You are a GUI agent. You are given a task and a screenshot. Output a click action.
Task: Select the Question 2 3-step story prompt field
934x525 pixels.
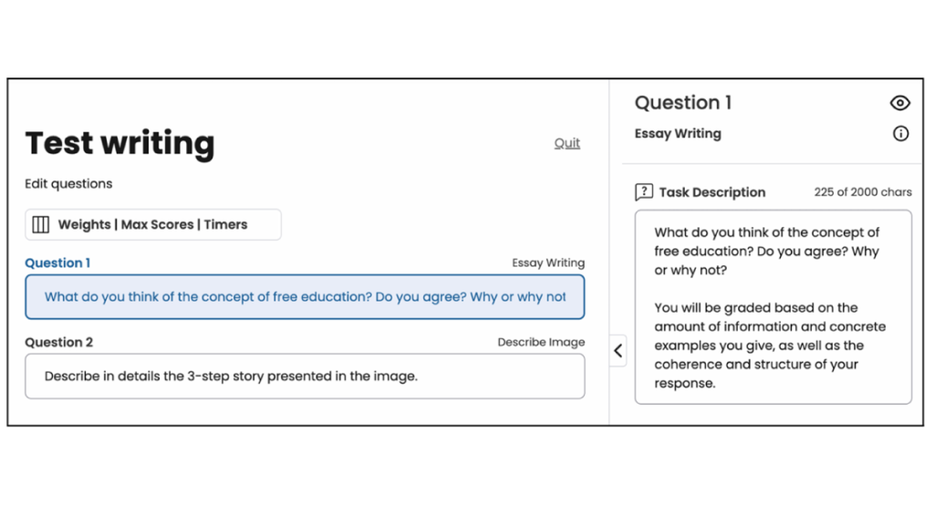pos(305,376)
